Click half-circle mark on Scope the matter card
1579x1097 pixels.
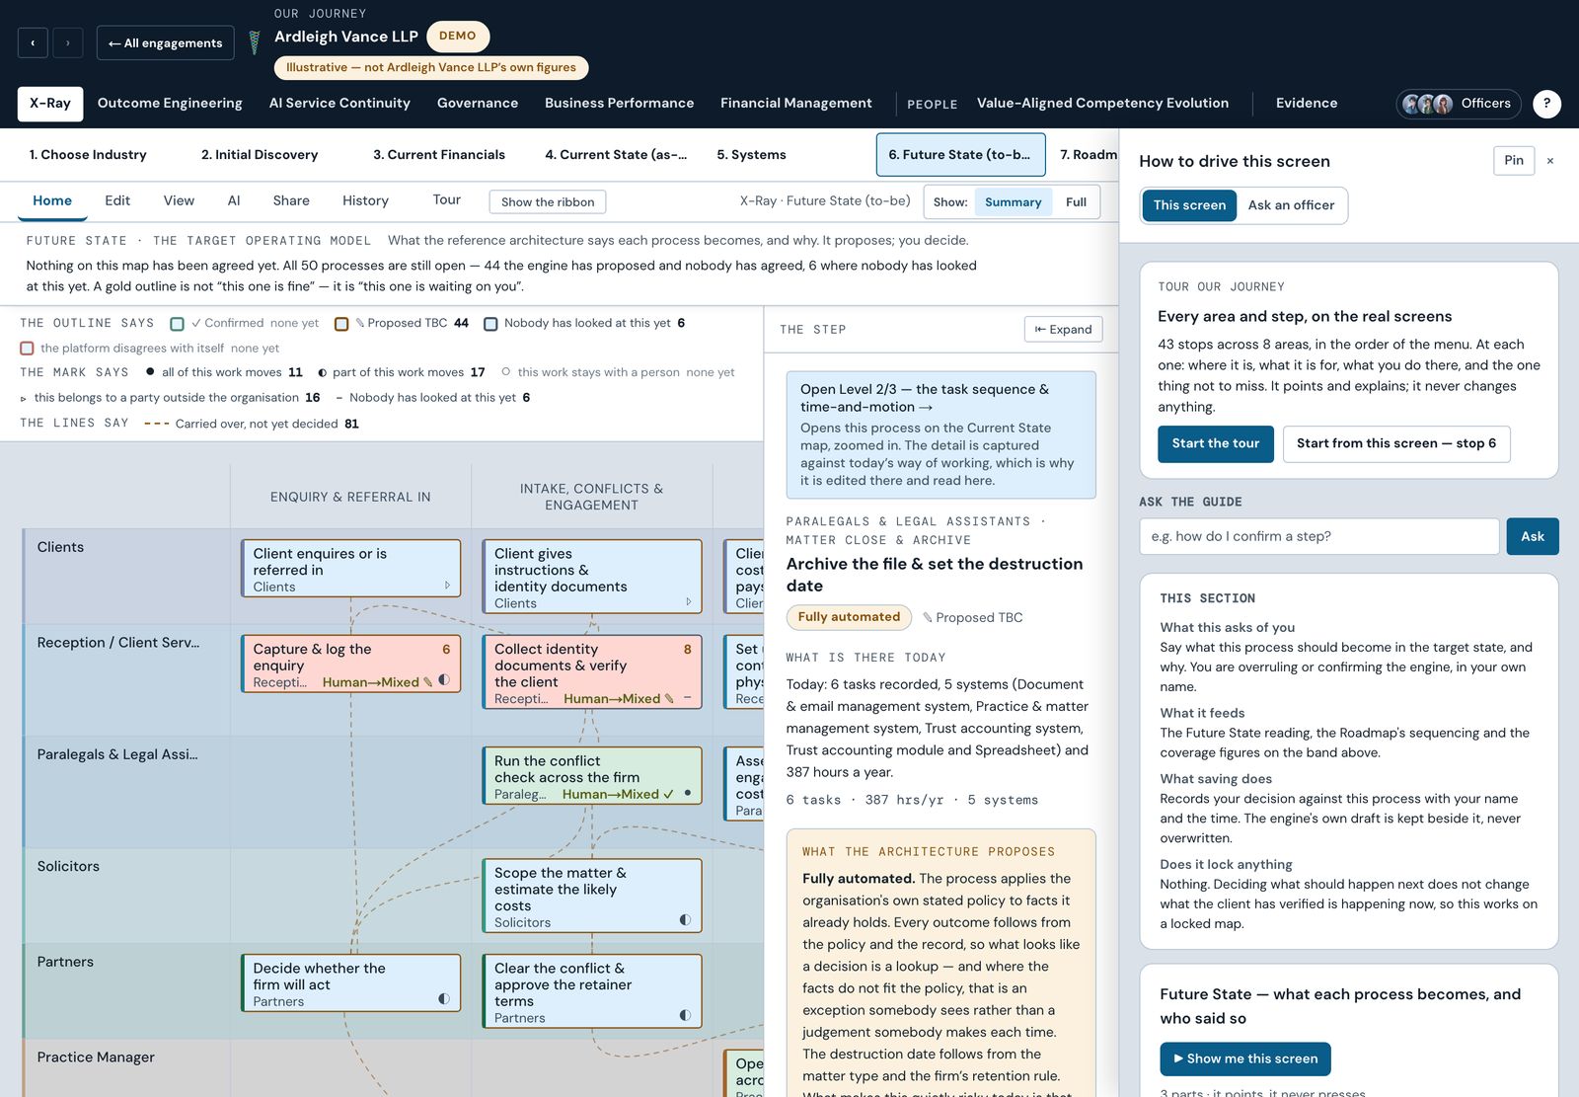[x=685, y=920]
